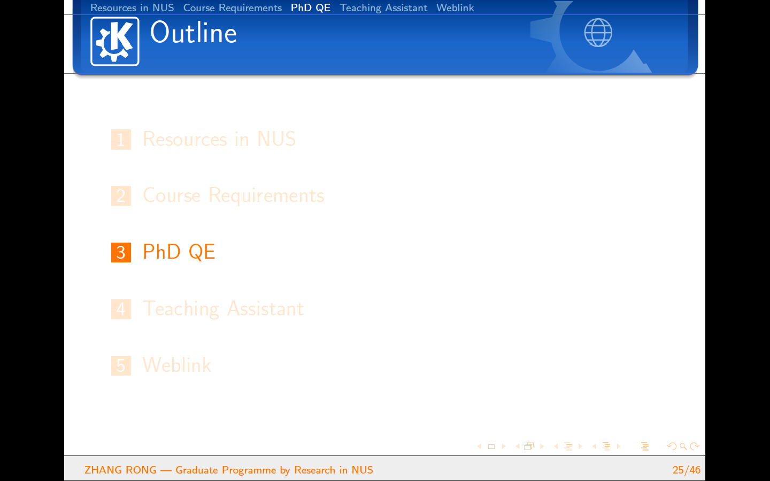The image size is (770, 481).
Task: Click the go-back curved arrow icon
Action: 672,446
